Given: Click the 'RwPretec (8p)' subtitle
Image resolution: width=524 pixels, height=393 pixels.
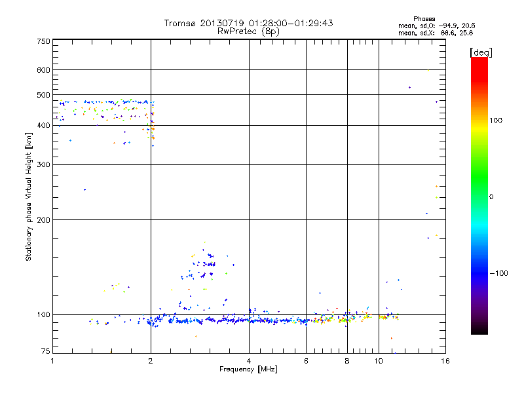Looking at the screenshot, I should click(x=248, y=31).
